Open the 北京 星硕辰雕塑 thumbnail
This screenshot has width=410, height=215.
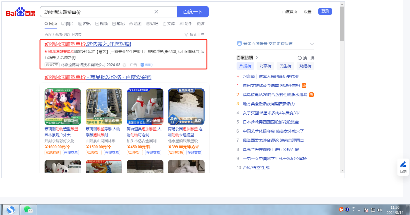186,107
